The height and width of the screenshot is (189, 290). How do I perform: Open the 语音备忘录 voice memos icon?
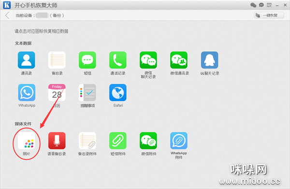coord(57,141)
